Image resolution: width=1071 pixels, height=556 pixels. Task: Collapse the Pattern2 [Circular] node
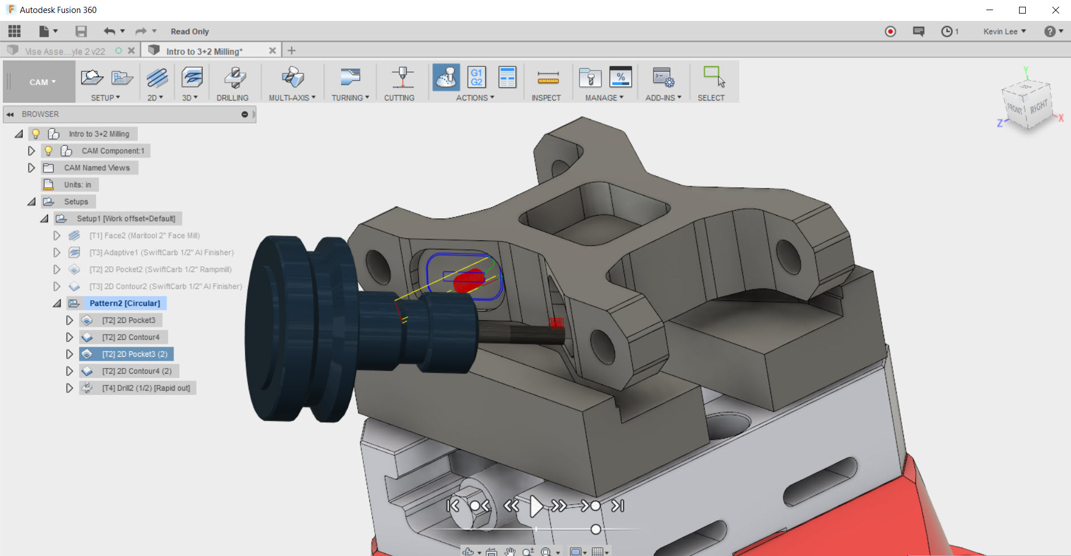point(57,303)
